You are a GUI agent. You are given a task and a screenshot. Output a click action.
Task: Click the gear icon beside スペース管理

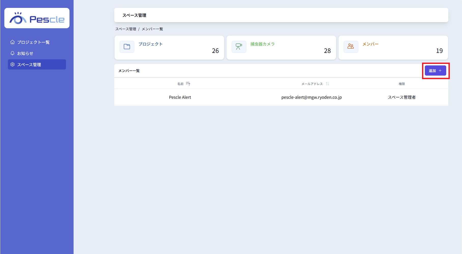pos(12,65)
